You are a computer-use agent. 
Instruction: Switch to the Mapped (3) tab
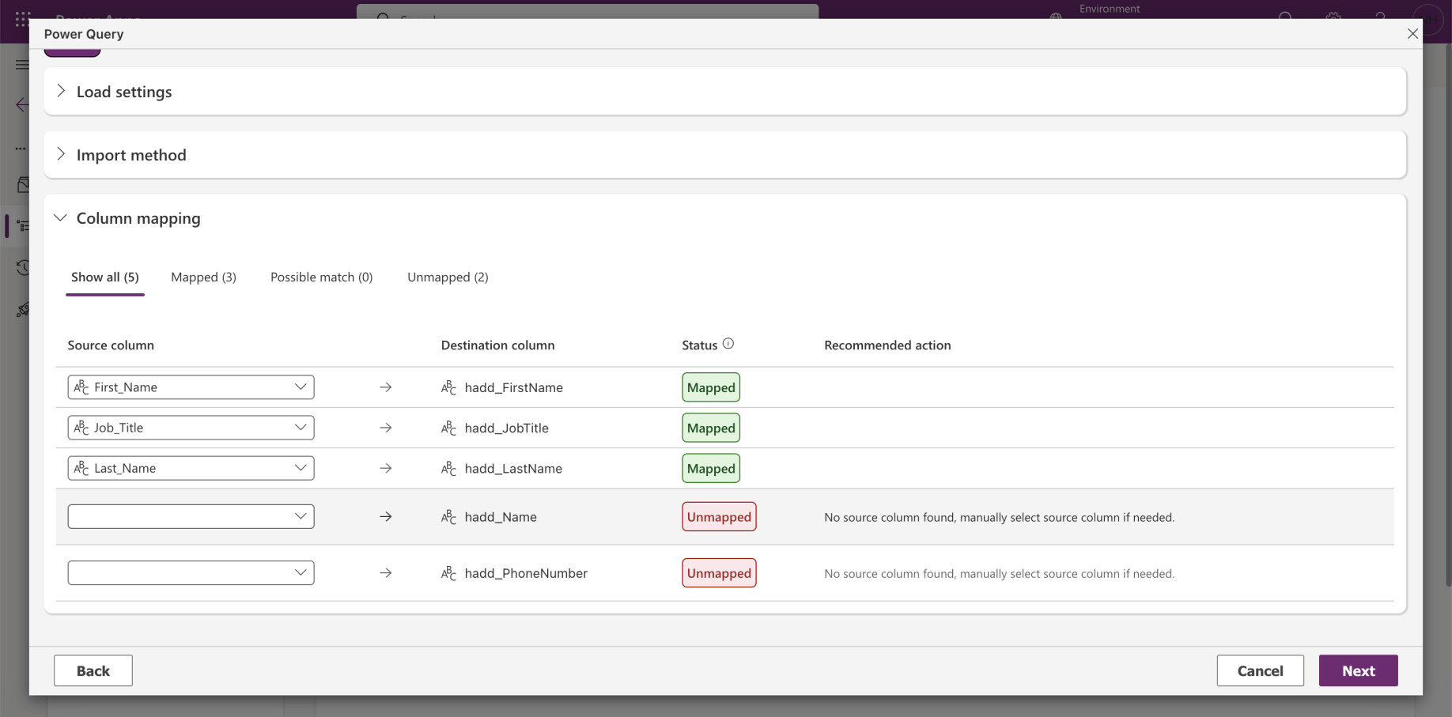[x=203, y=277]
